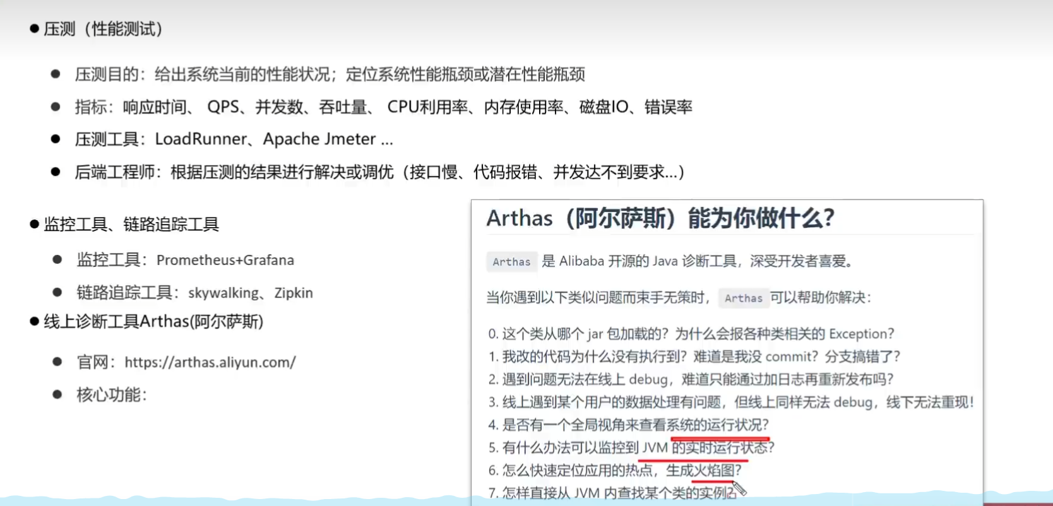This screenshot has width=1053, height=506.
Task: Click item 4 about 全局视角
Action: [x=628, y=425]
